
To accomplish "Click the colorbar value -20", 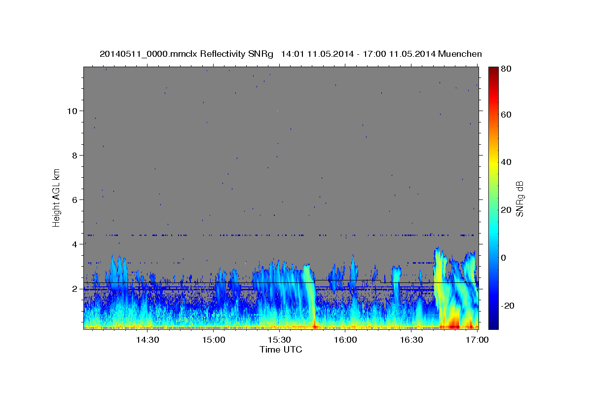I will click(507, 305).
